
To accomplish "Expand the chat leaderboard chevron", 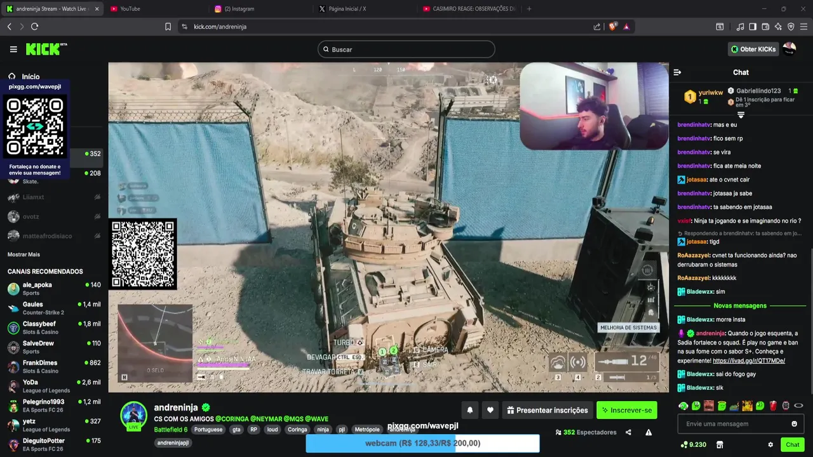I will 741,115.
